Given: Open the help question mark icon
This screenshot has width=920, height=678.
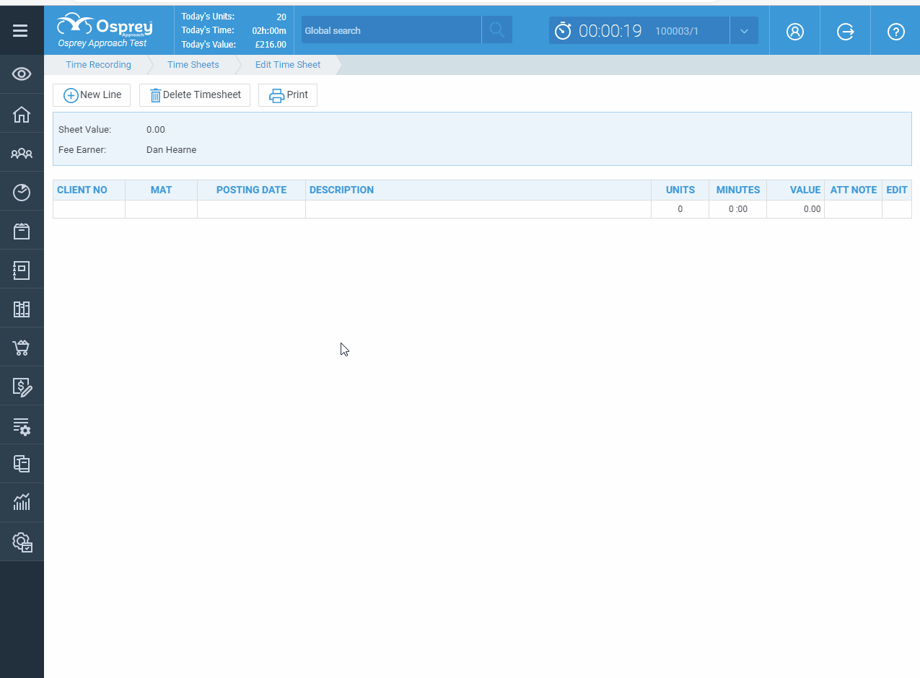Looking at the screenshot, I should (896, 31).
